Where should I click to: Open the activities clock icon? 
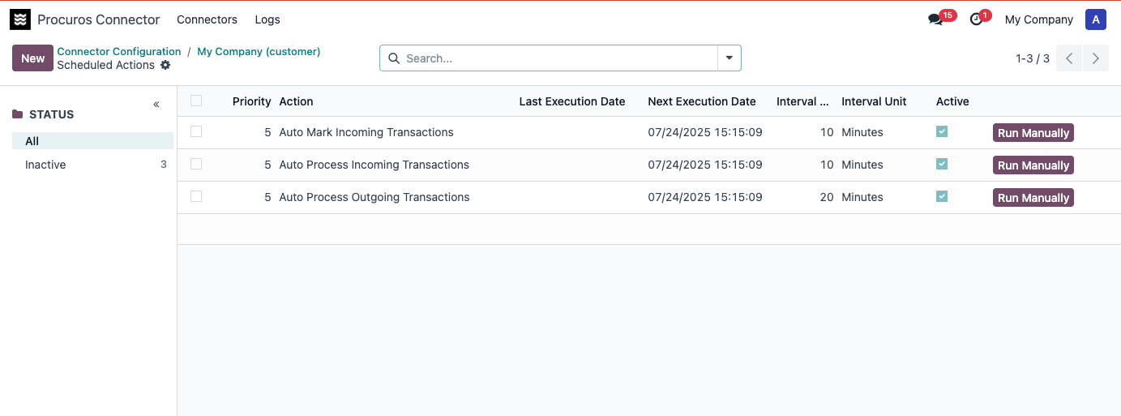(x=976, y=19)
